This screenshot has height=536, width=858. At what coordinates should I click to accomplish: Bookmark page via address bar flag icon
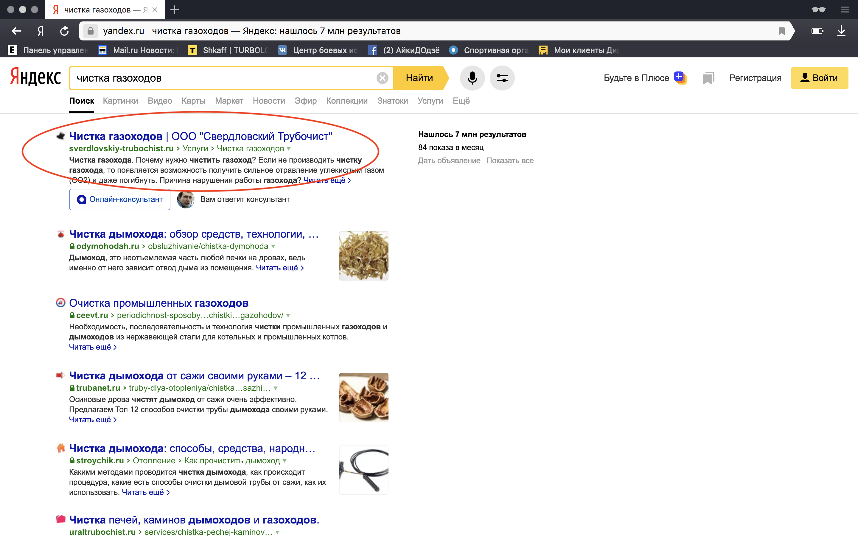(x=781, y=31)
